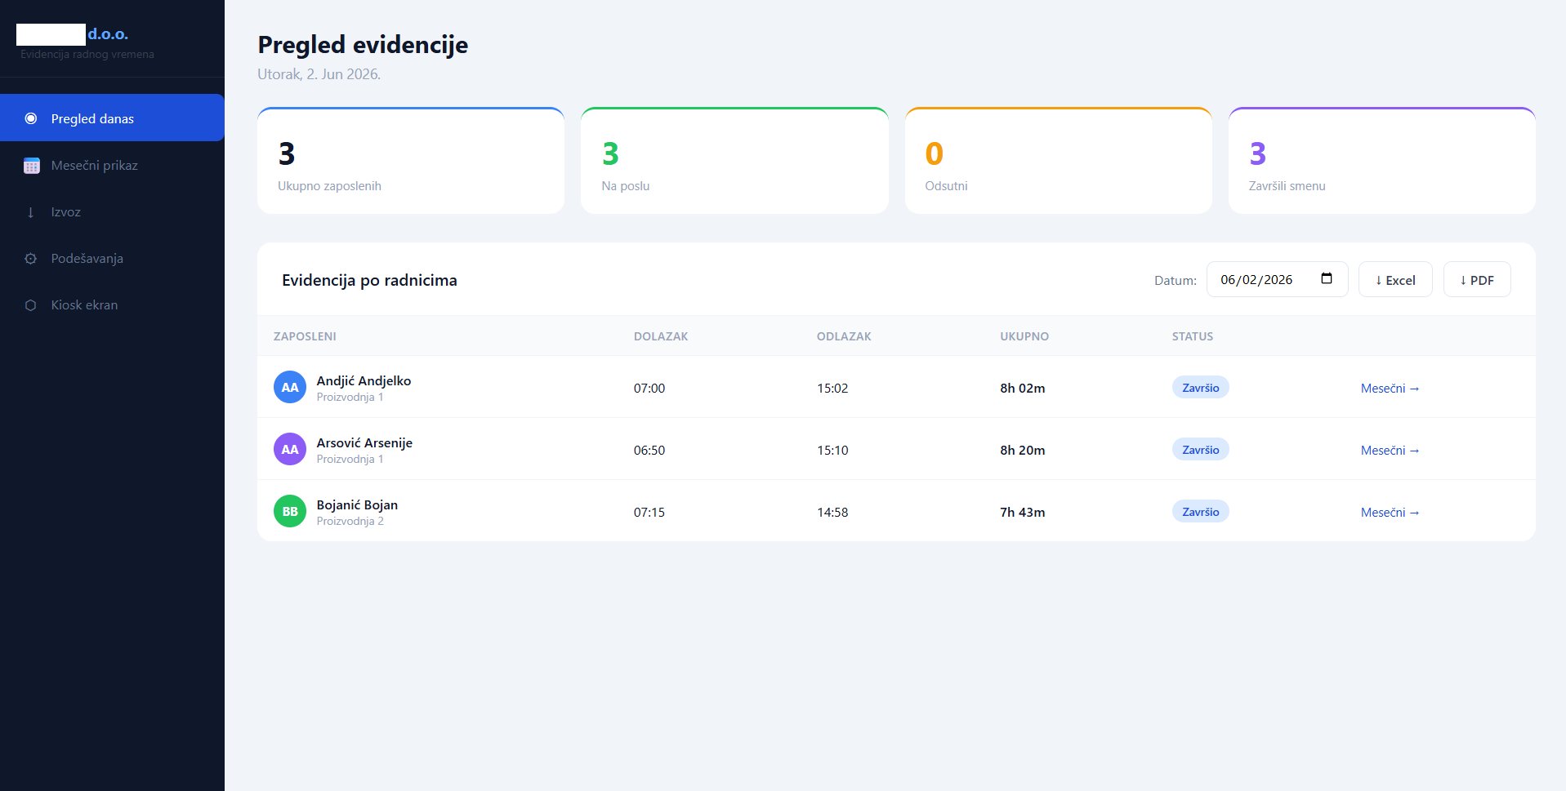Click the download arrow icon beside Izvoz
Image resolution: width=1566 pixels, height=791 pixels.
tap(31, 212)
